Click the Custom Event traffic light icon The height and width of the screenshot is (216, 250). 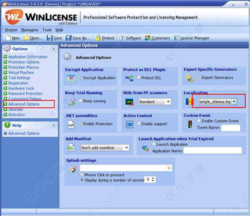(190, 124)
